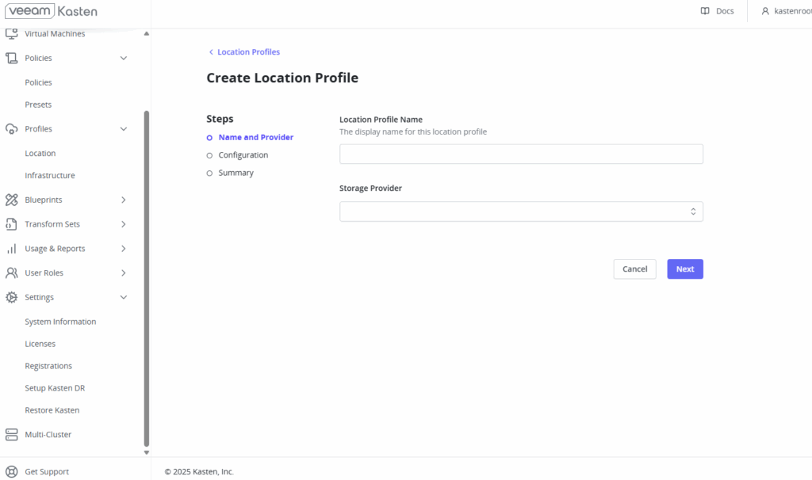This screenshot has width=812, height=480.
Task: Click the Location Profile Name input field
Action: point(521,154)
